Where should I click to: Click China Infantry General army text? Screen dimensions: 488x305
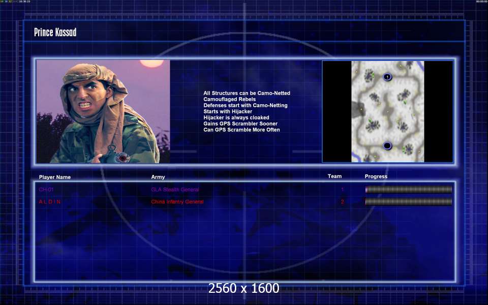coord(177,202)
